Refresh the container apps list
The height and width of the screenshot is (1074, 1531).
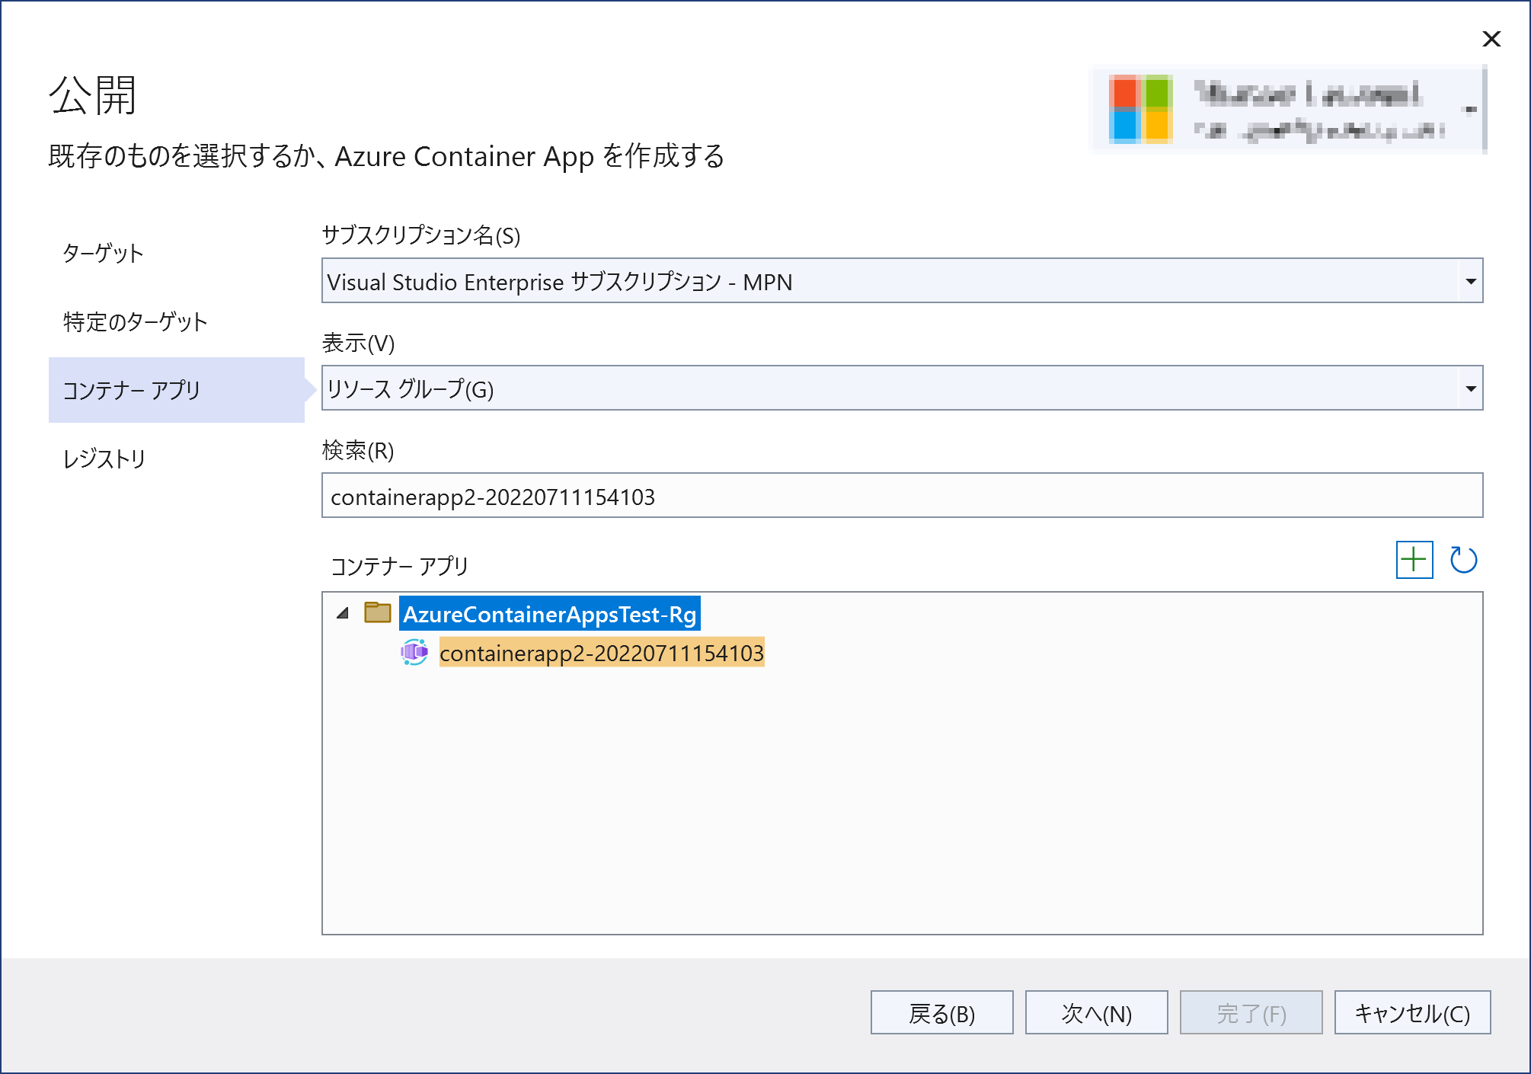pos(1463,560)
